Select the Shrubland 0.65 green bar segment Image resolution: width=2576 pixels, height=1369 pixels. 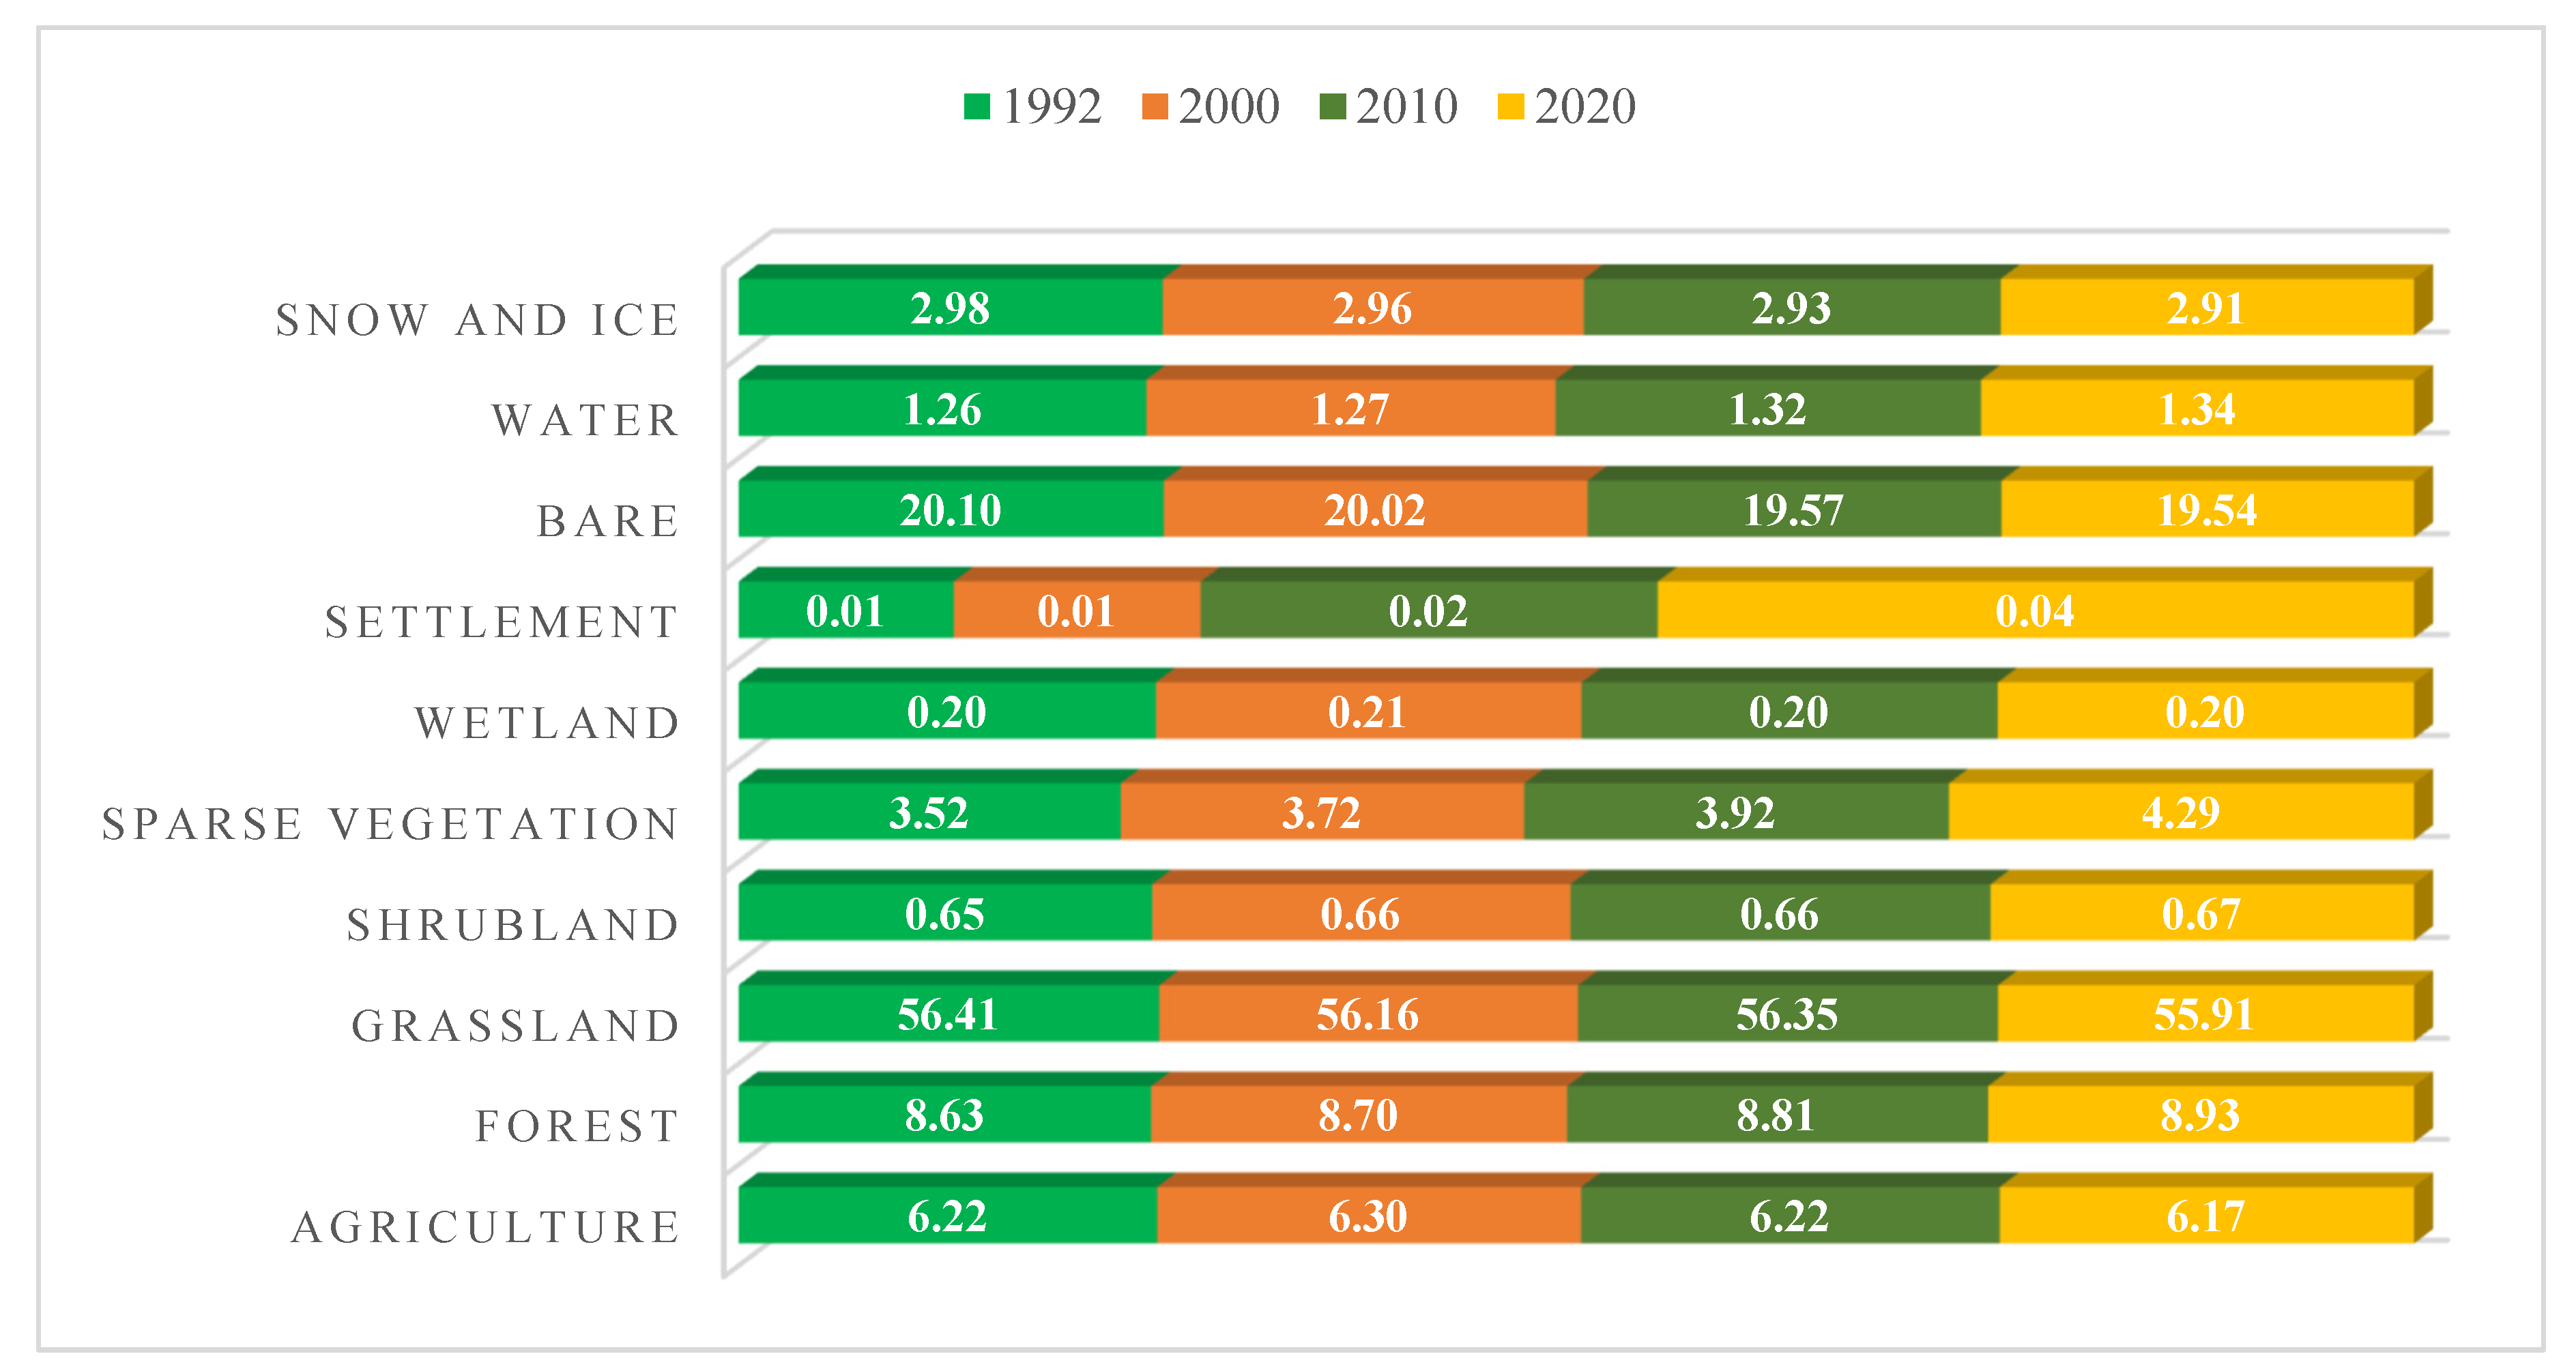(x=944, y=913)
